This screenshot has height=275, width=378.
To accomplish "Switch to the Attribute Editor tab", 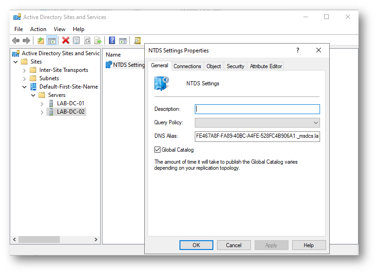I will (x=266, y=66).
